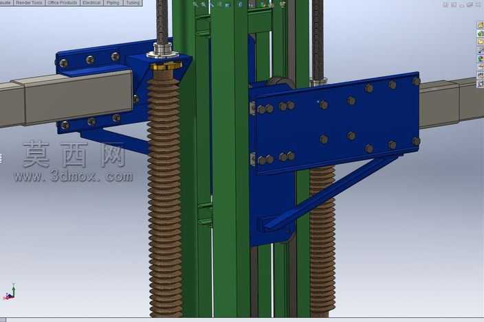Open the Display Style options
Image resolution: width=484 pixels, height=322 pixels.
pyautogui.click(x=241, y=5)
